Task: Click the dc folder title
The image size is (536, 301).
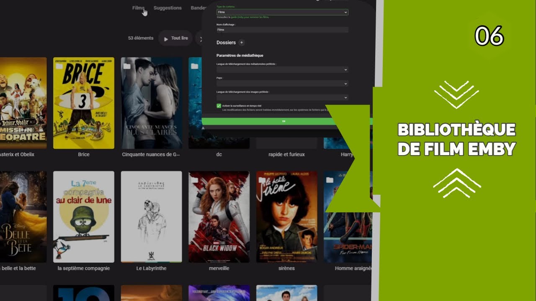Action: tap(219, 155)
